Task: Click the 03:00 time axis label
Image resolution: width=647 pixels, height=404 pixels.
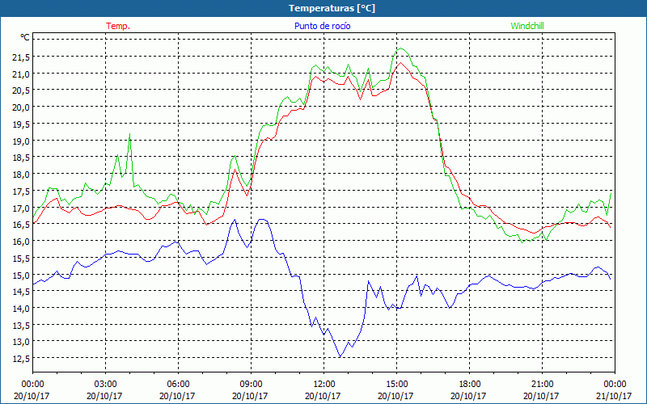Action: coord(106,385)
